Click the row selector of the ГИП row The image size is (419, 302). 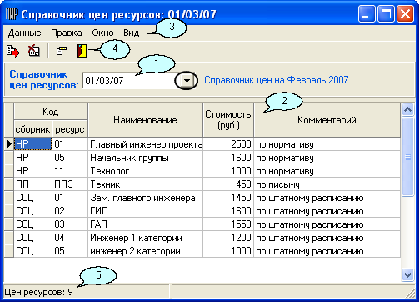(x=9, y=211)
